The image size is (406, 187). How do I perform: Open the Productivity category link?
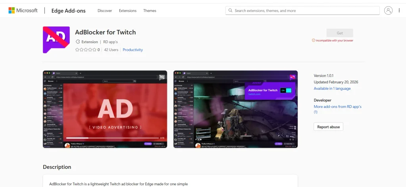(x=132, y=50)
